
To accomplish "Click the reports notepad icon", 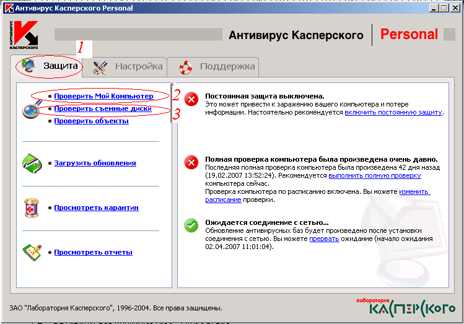I will coord(32,252).
